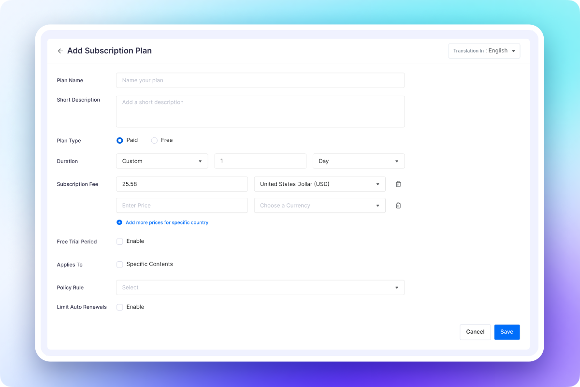Click the Plan Name label
Screen dimensions: 580x387
pyautogui.click(x=70, y=80)
